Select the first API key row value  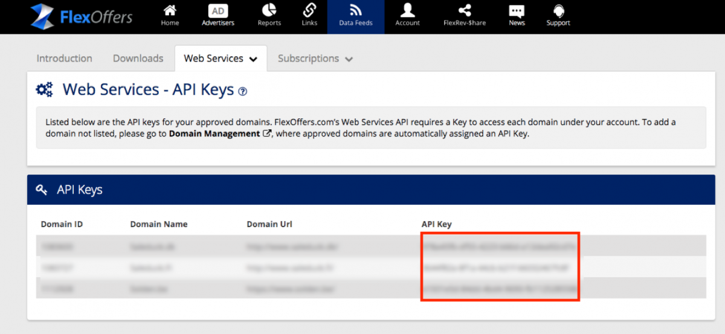tap(500, 246)
